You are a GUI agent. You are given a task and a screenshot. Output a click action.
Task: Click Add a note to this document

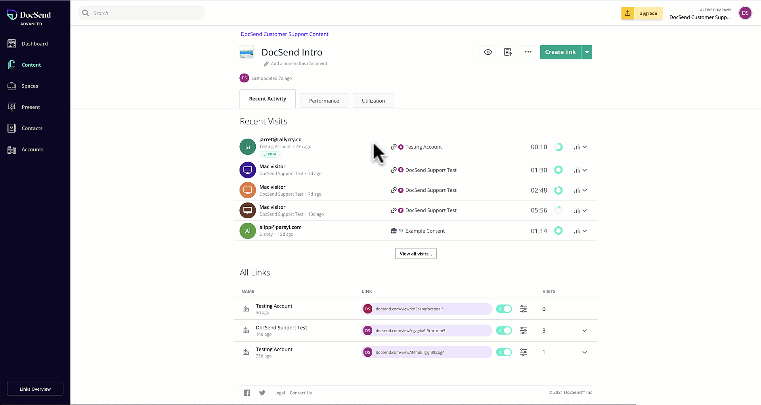pyautogui.click(x=299, y=63)
